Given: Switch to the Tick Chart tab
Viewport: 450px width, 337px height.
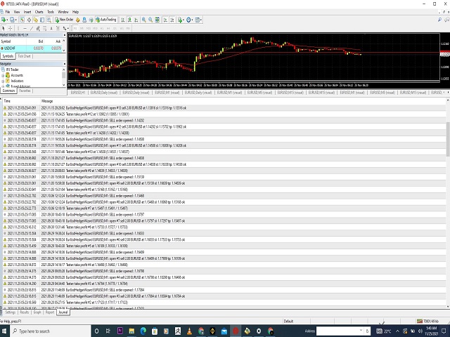Looking at the screenshot, I should (x=24, y=56).
